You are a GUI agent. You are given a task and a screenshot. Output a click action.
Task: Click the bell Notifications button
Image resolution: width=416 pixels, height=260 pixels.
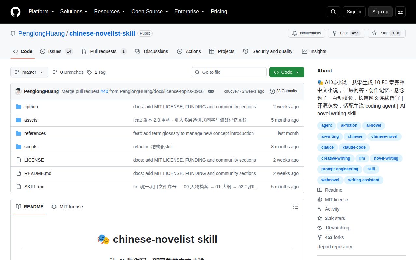[x=306, y=33]
